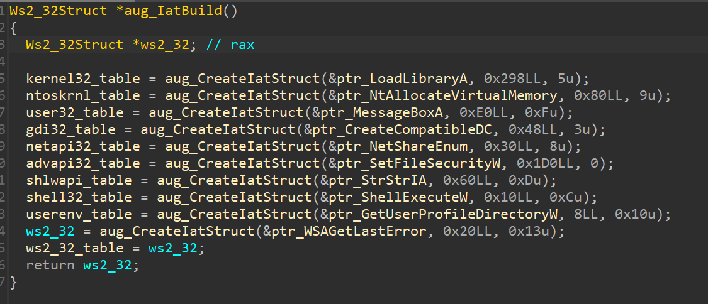
Task: Click the rax register comment
Action: click(230, 45)
